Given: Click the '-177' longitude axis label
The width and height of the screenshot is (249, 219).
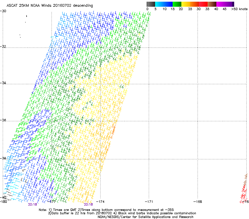Looking at the screenshot, I should click(51, 202).
